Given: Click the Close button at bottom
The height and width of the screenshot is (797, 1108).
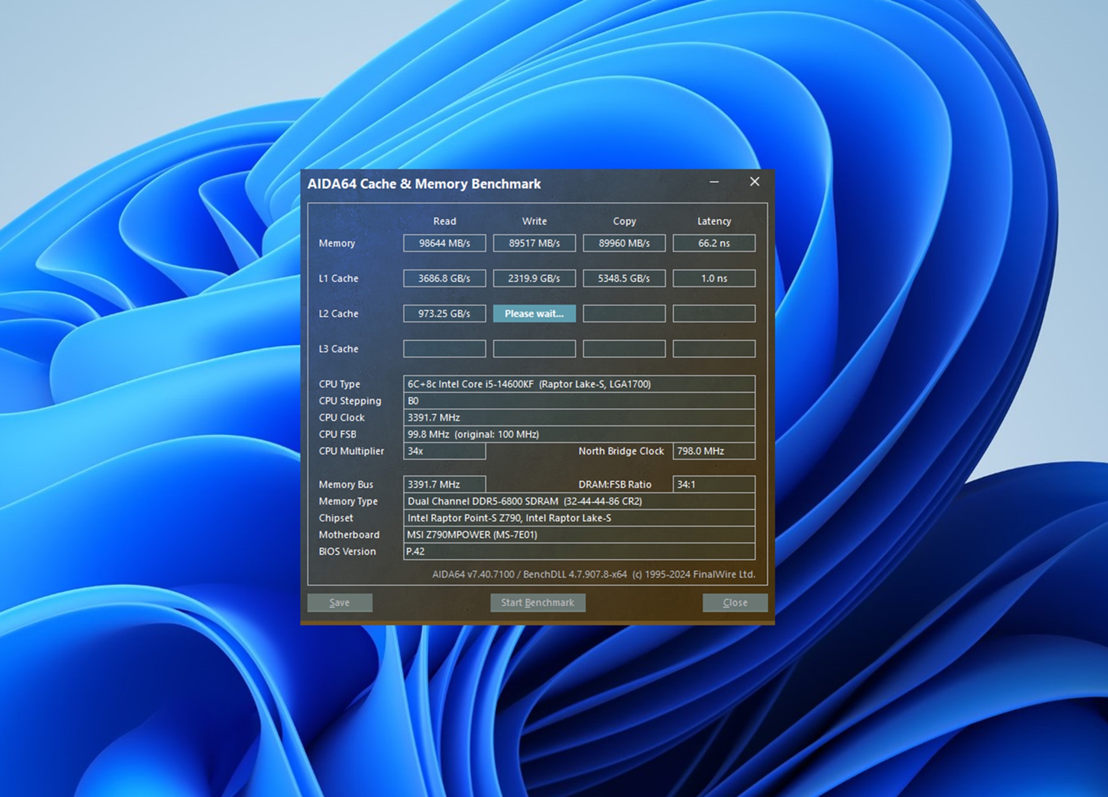Looking at the screenshot, I should point(735,603).
